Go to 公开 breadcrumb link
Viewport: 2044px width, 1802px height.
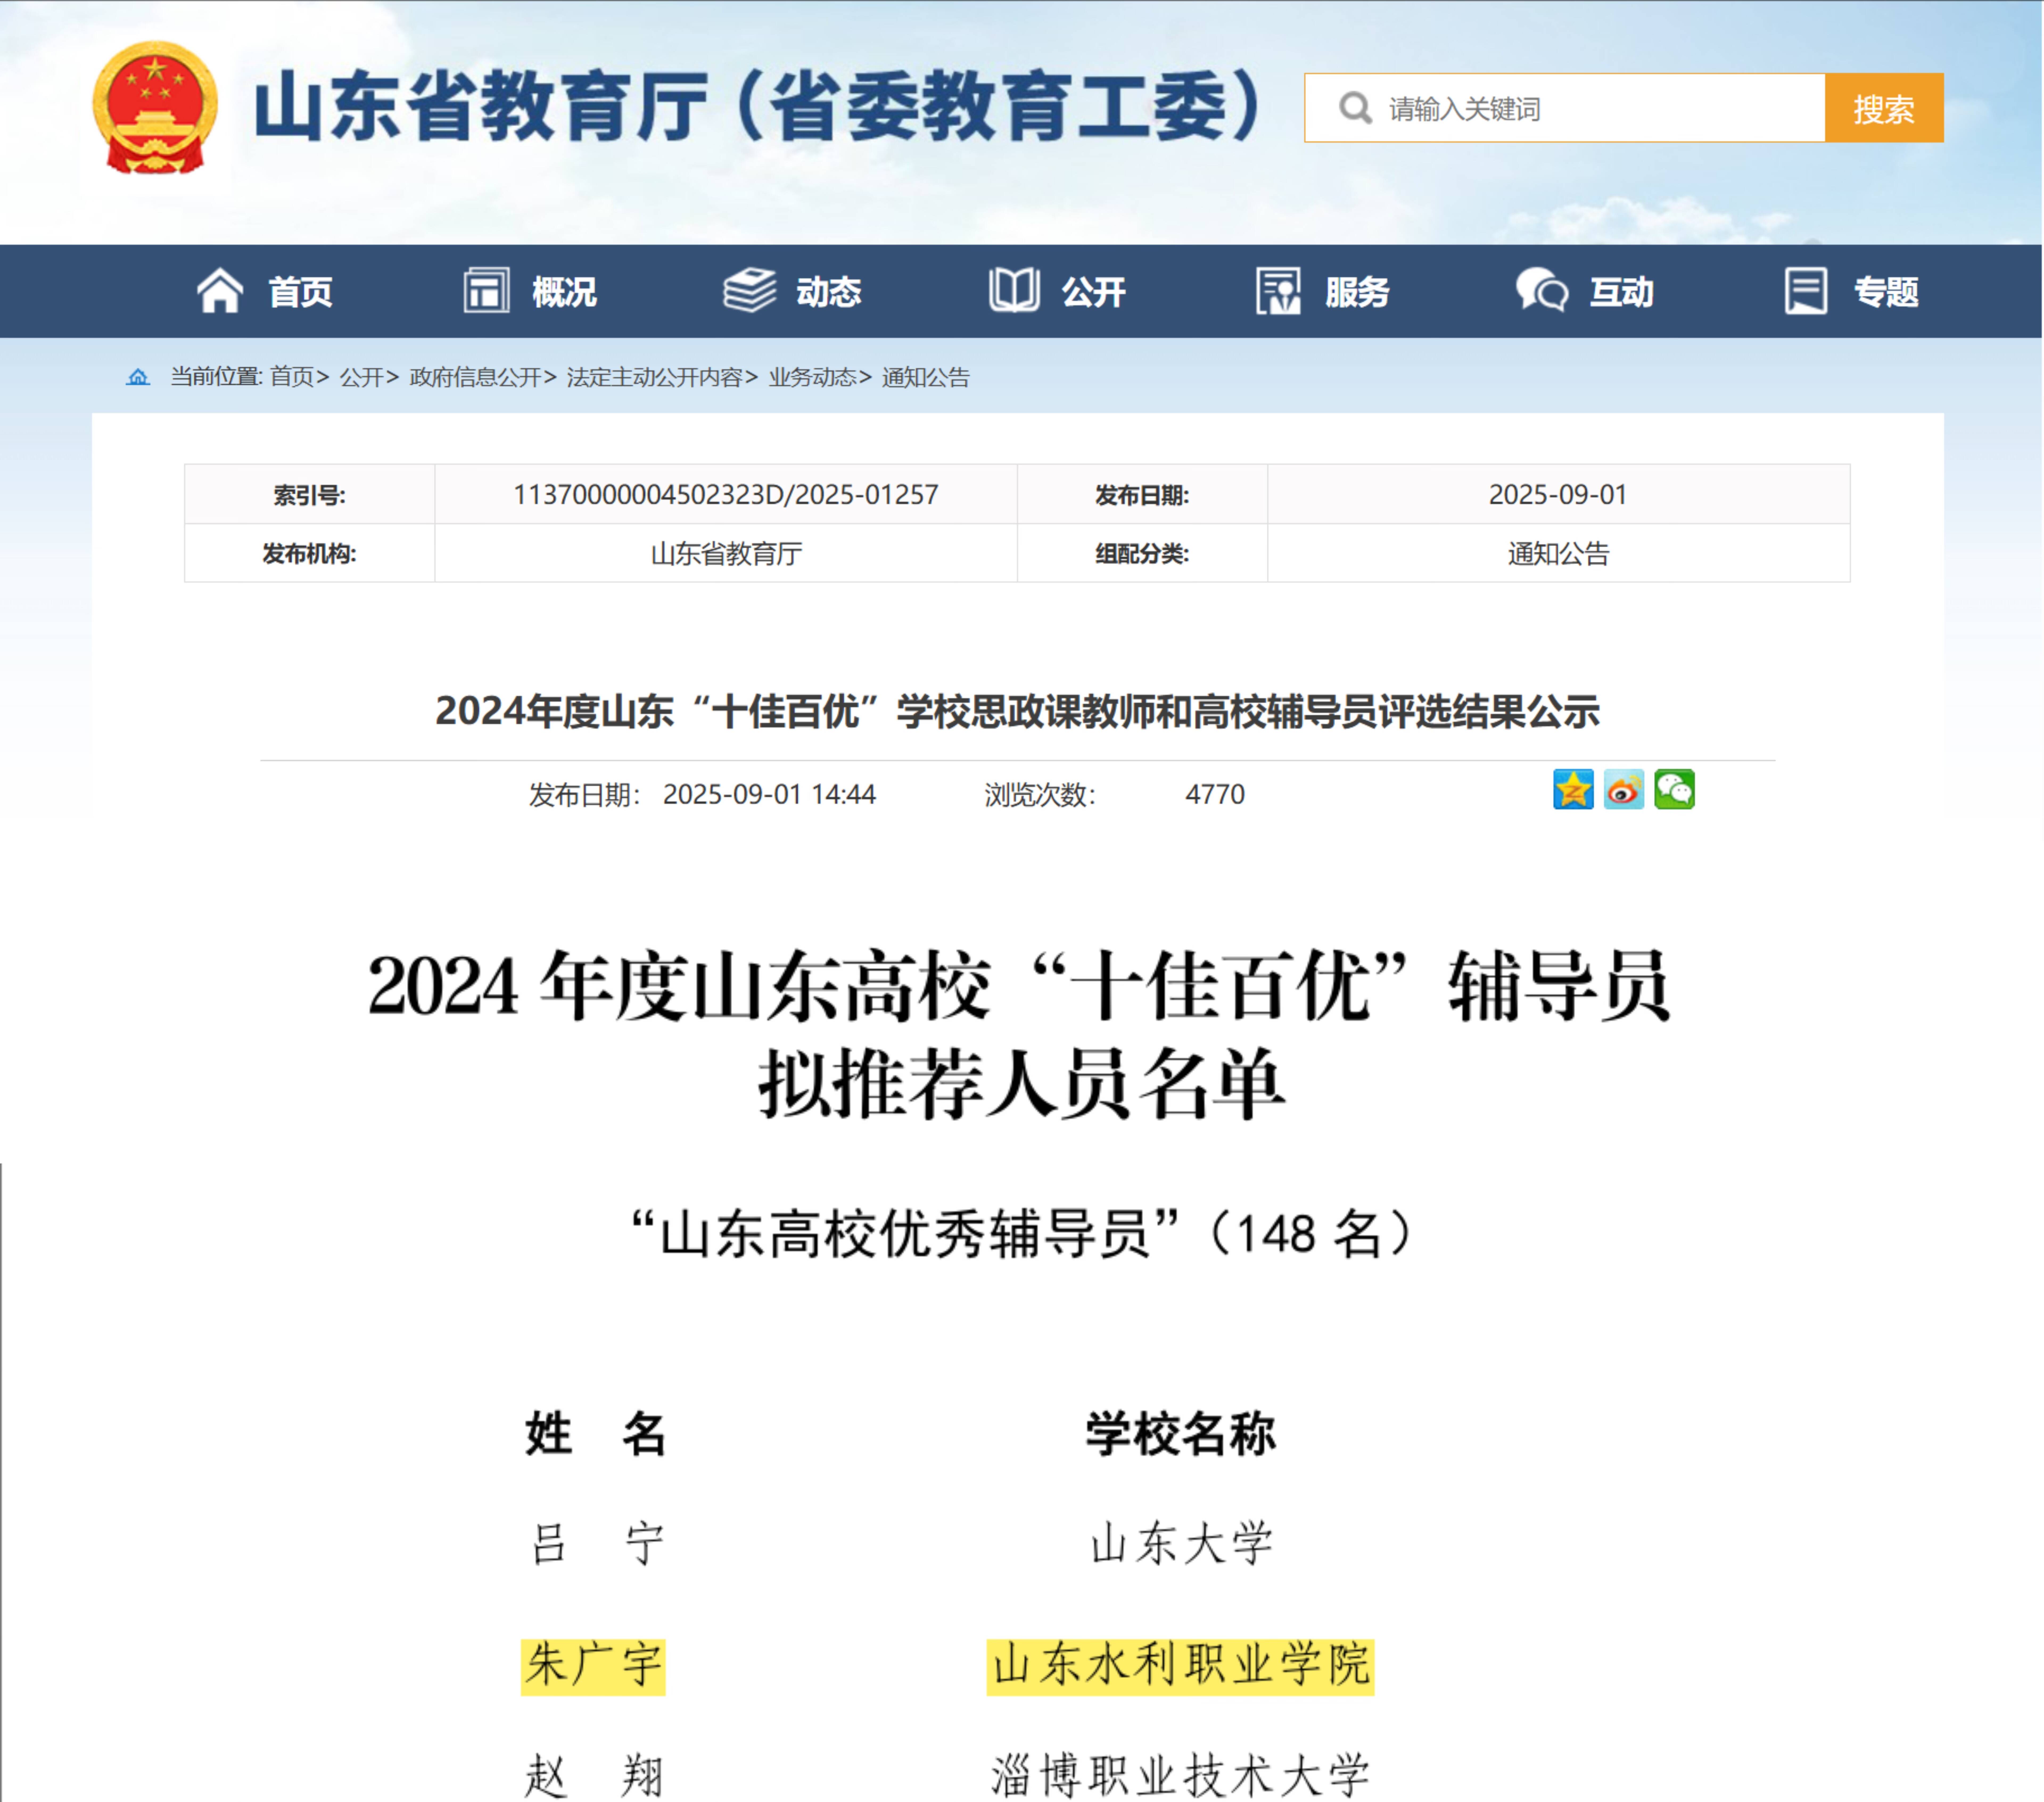[x=361, y=377]
